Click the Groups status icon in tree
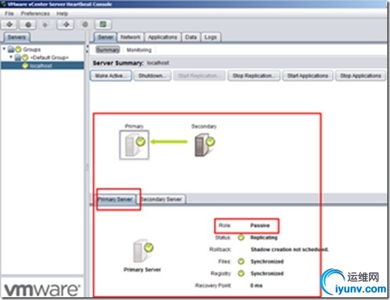 (x=18, y=50)
